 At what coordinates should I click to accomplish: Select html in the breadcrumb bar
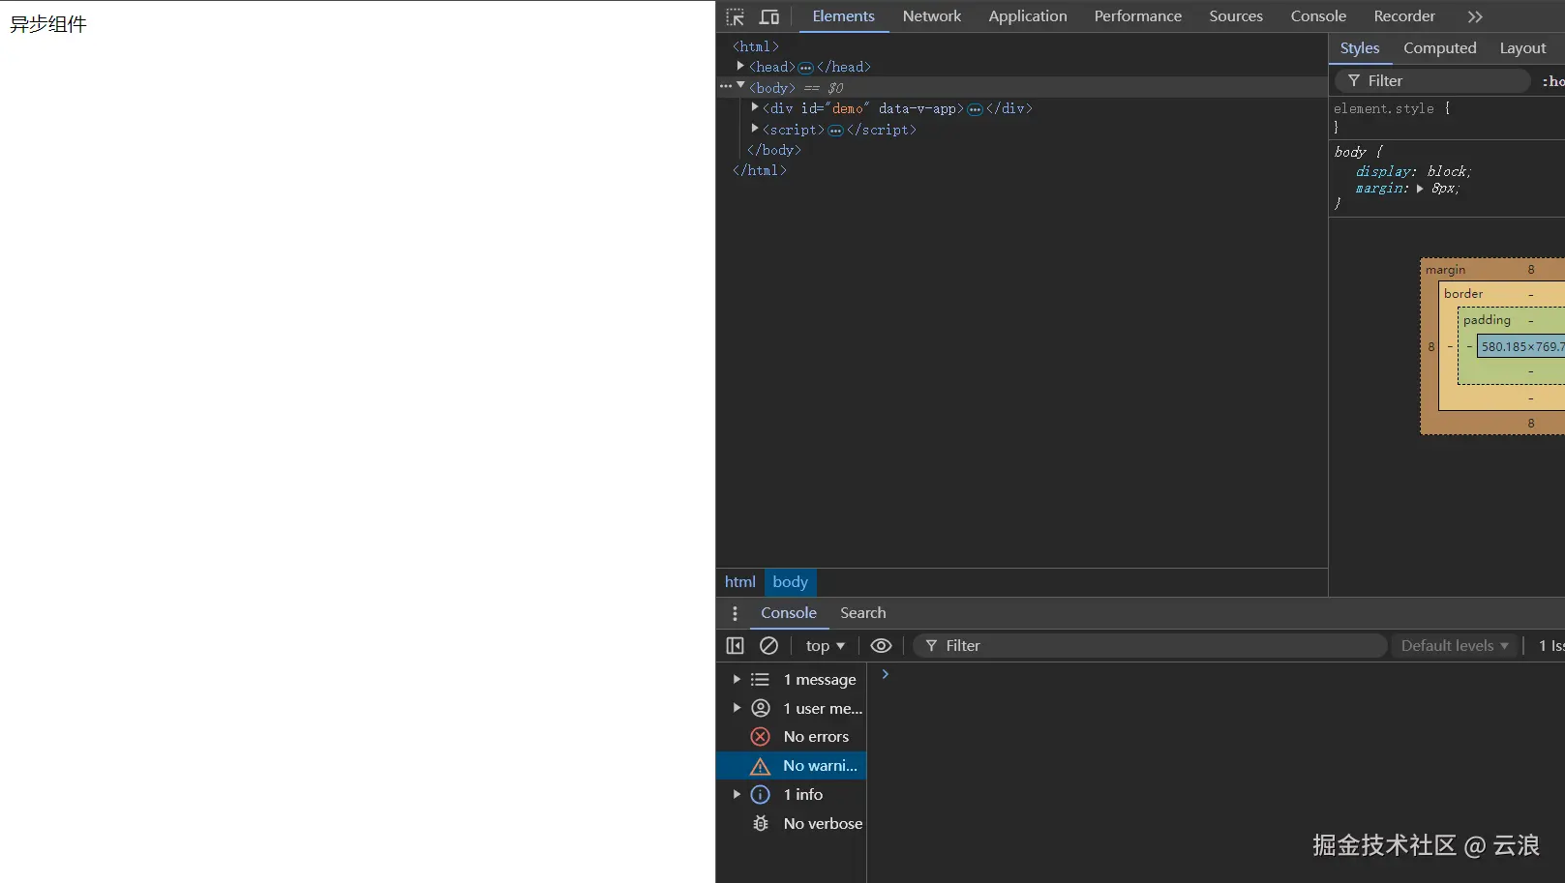(740, 582)
